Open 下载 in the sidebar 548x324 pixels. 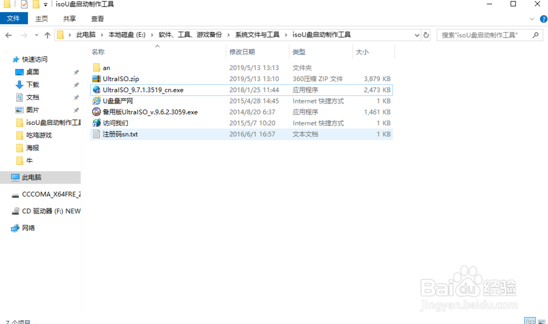32,84
